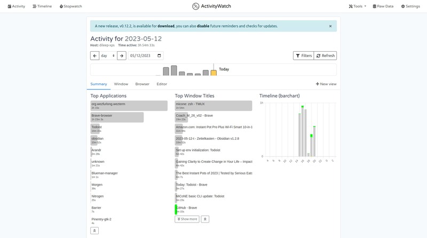Viewport: 427px width, 238px height.
Task: Open the day period dropdown
Action: [x=108, y=55]
